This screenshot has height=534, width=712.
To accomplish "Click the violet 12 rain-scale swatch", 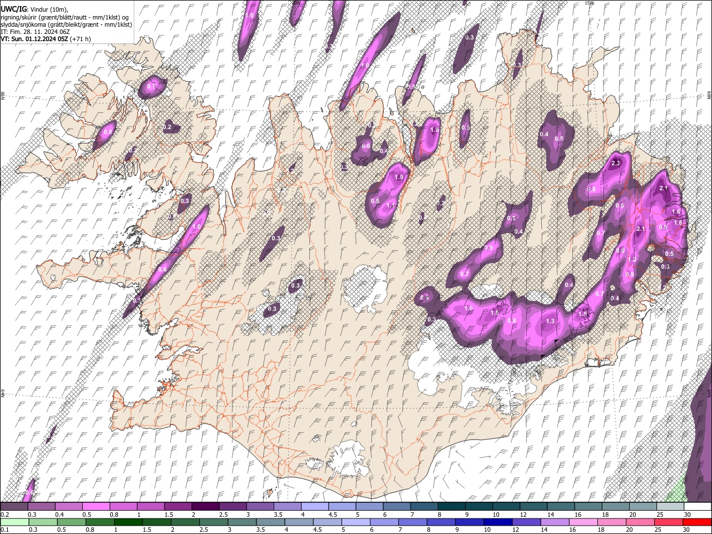I will pos(526,522).
